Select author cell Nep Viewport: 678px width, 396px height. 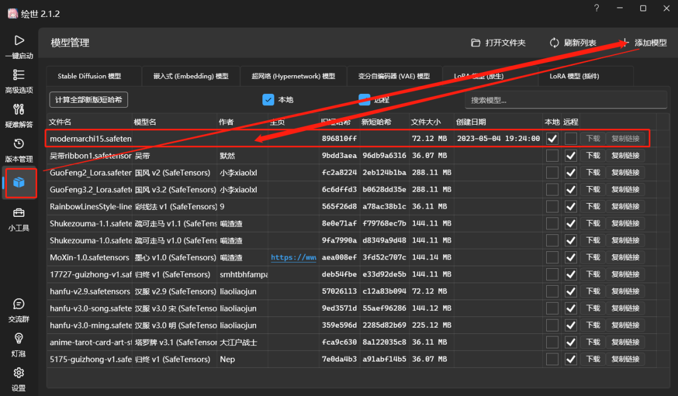click(227, 359)
